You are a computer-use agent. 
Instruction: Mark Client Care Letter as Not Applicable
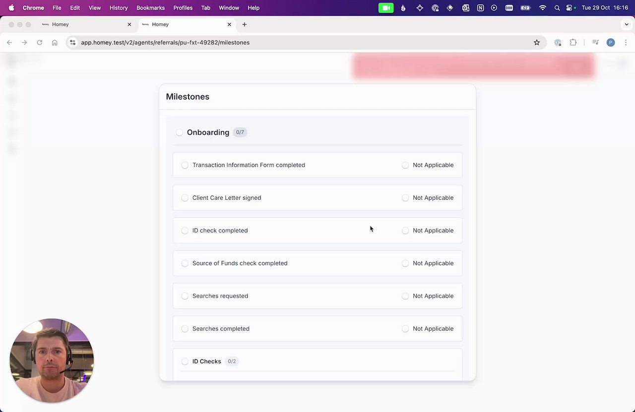pos(405,198)
